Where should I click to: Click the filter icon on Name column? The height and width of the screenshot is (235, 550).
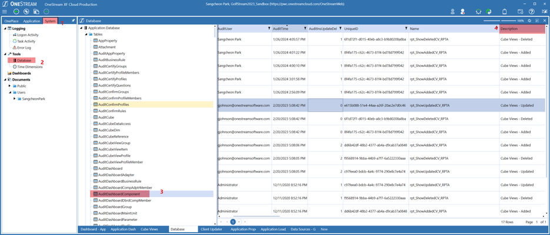coord(496,28)
